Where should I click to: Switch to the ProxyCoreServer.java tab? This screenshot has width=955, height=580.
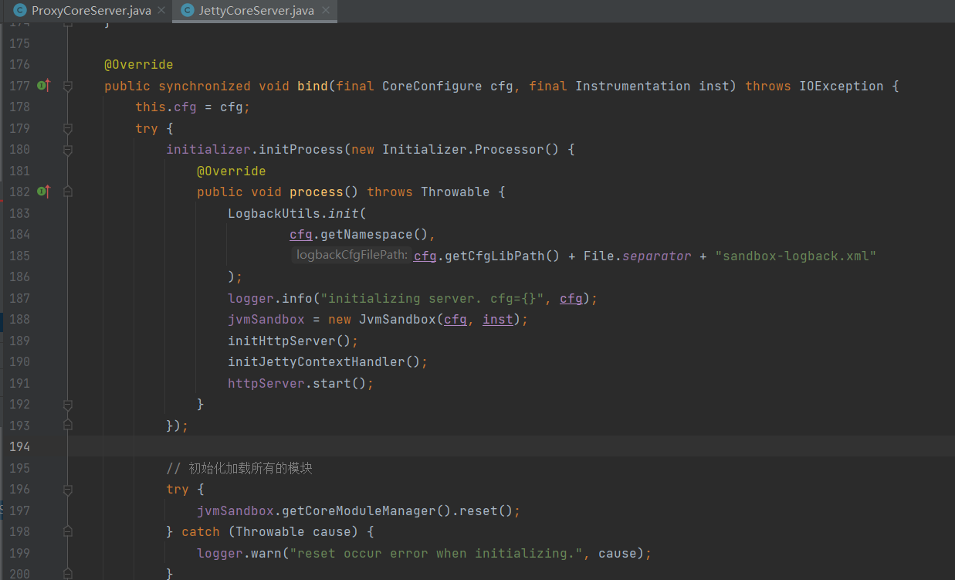click(x=91, y=11)
